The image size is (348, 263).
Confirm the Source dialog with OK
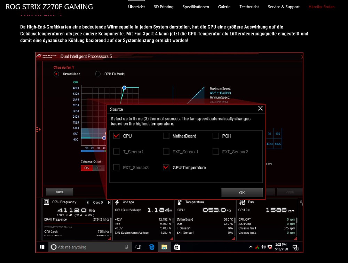click(x=242, y=193)
